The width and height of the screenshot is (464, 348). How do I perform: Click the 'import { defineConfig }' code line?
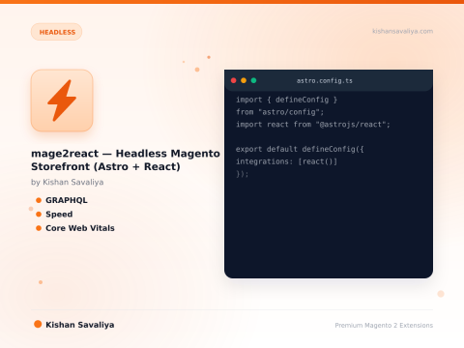tap(286, 100)
